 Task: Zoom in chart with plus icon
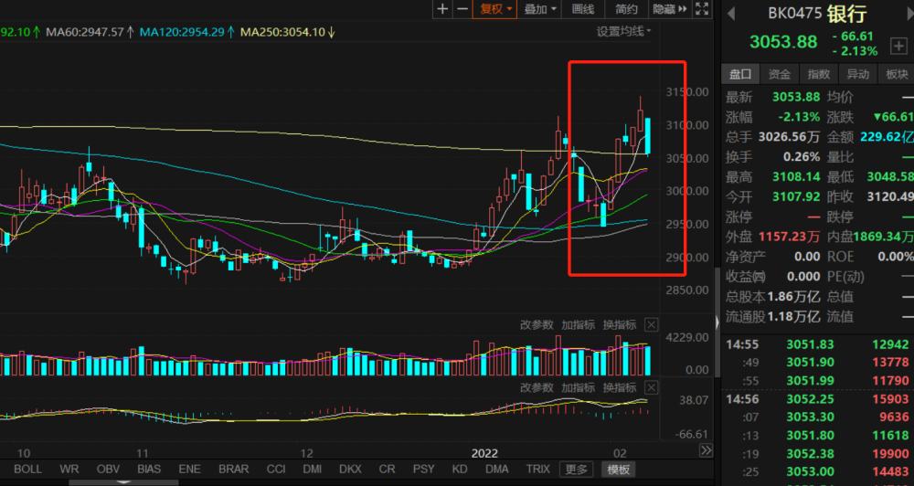point(442,9)
